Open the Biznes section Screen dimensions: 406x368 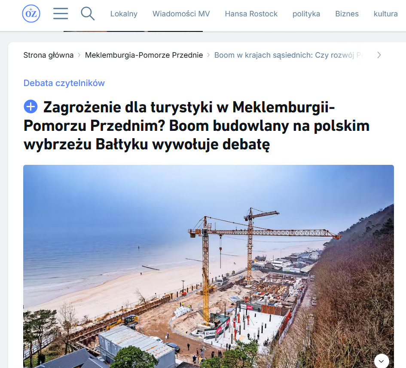click(347, 14)
